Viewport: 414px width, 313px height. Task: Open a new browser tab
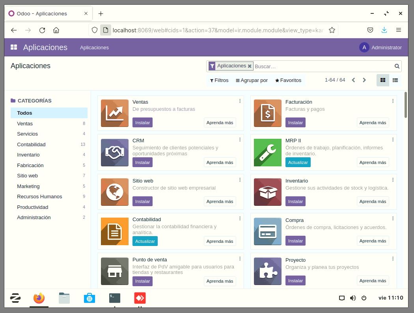coord(101,13)
